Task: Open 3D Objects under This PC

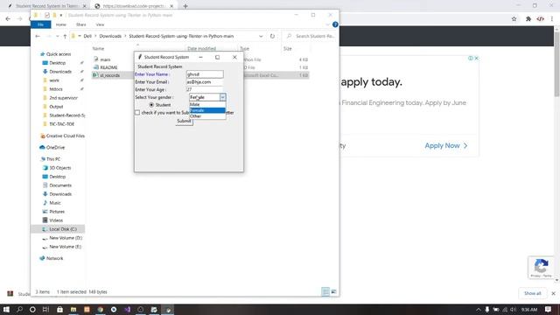Action: pyautogui.click(x=60, y=168)
